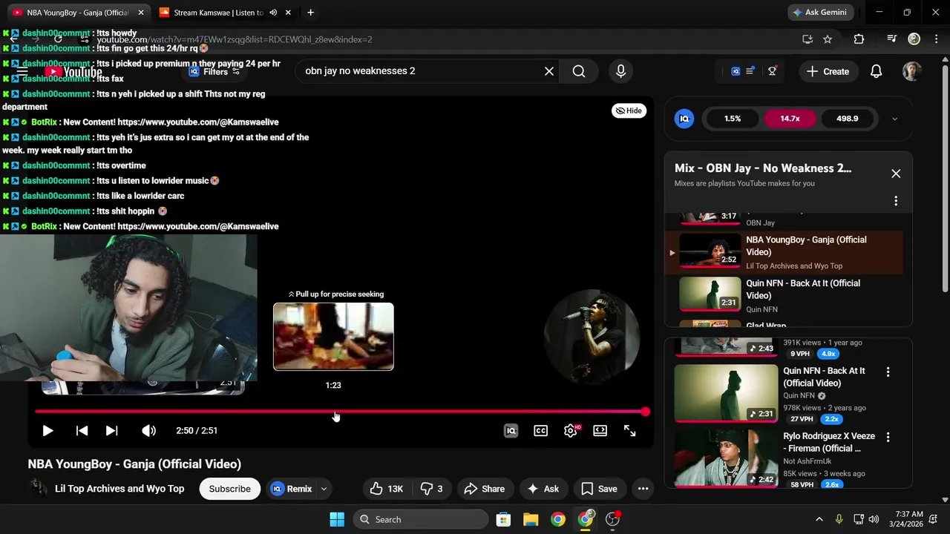
Task: Select NBA YoungBoy - Ganja in playlist
Action: pyautogui.click(x=784, y=252)
